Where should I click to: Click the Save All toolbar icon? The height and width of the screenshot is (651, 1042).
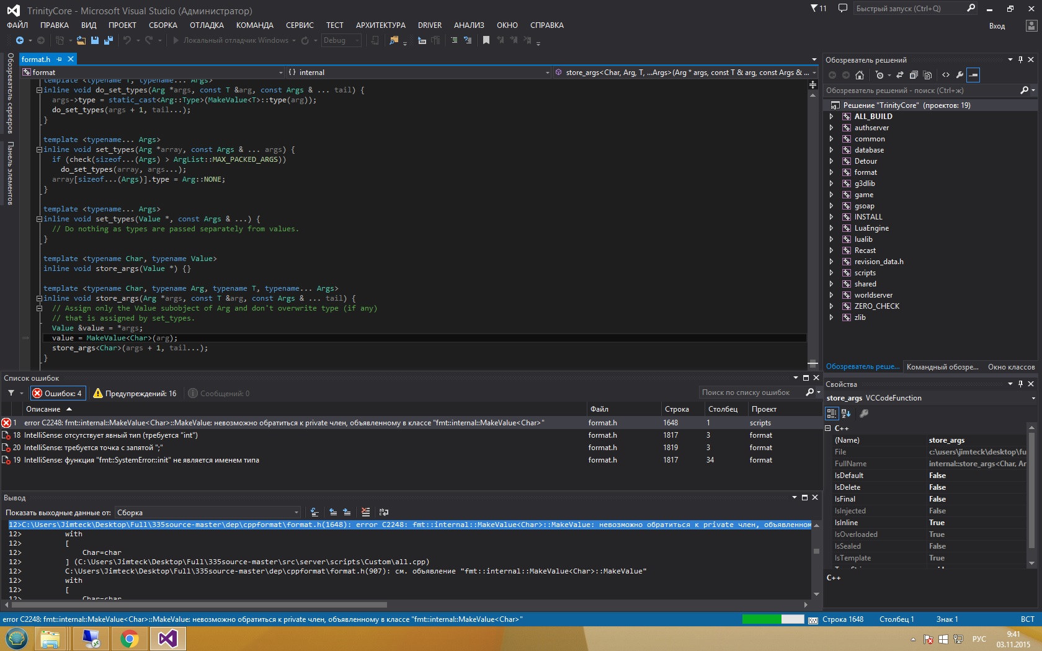pyautogui.click(x=108, y=40)
